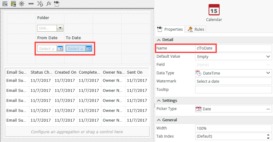Viewport: 273px width, 142px height.
Task: Click the first toolbar icon with lightning bolt
Action: 5,4
